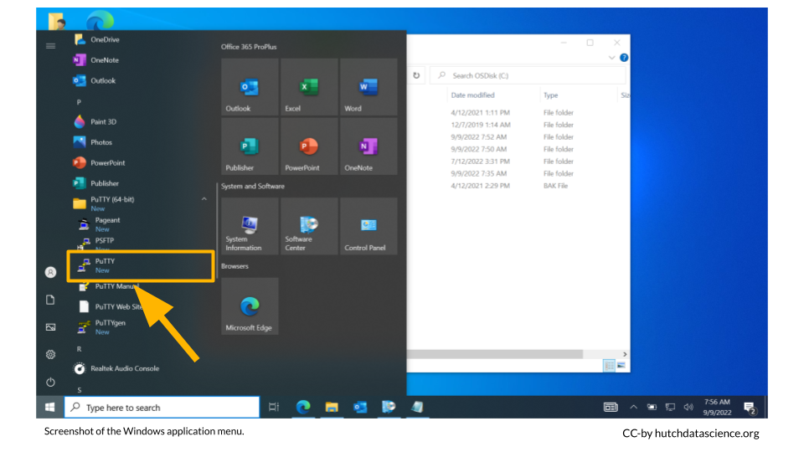Screen dimensions: 804x452
Task: Collapse the PuTTY (64-bit) folder
Action: point(204,199)
